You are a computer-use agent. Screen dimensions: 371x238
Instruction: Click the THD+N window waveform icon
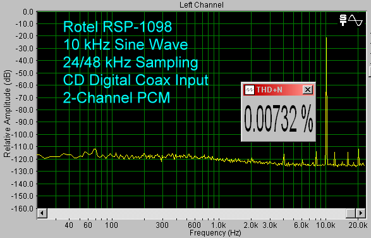[250, 90]
